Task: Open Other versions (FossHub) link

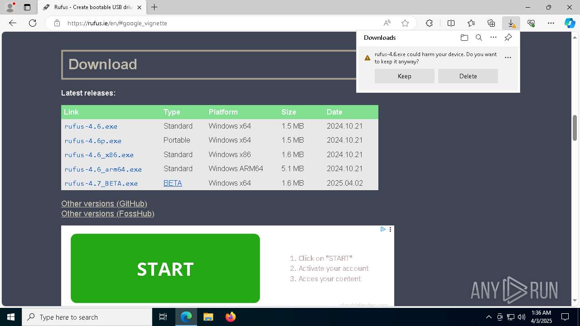Action: 108,214
